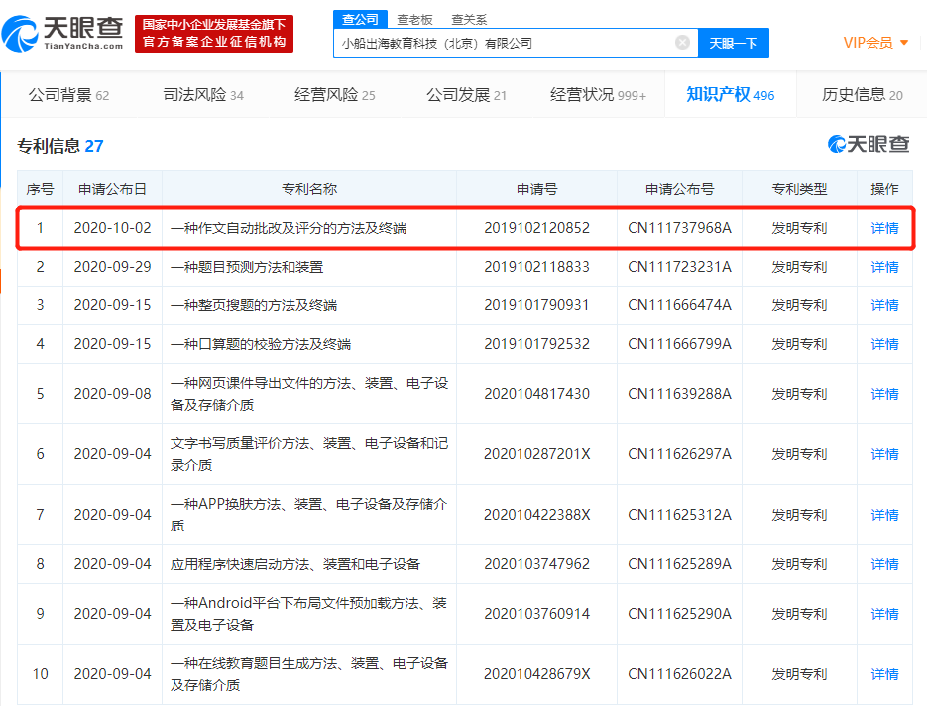Select patent name 一种题目预测方法和装置
Viewport: 927px width, 706px height.
pos(247,268)
